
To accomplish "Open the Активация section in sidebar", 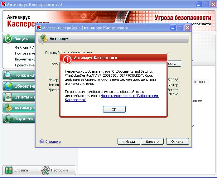I will click(x=19, y=108).
